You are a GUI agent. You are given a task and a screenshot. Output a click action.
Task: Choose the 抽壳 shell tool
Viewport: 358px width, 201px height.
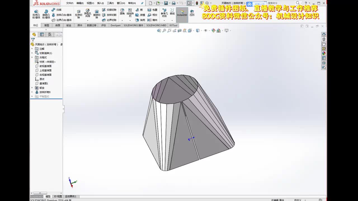pos(140,20)
